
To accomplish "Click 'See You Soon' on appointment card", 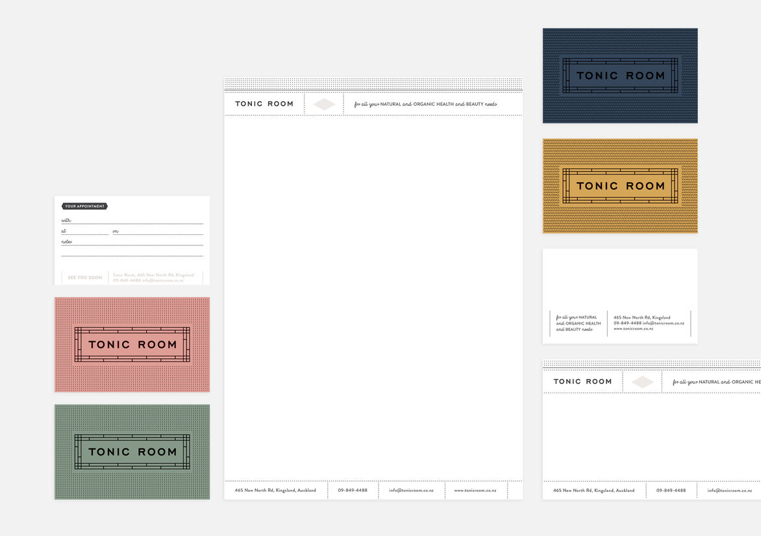I will [85, 278].
